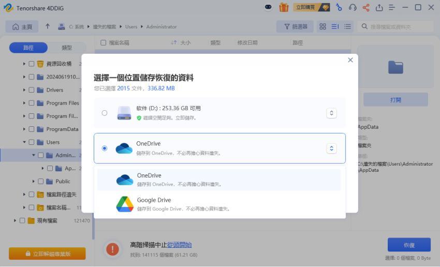Screen dimensions: 440x267
Task: Switch to simple list view icon
Action: click(x=347, y=26)
